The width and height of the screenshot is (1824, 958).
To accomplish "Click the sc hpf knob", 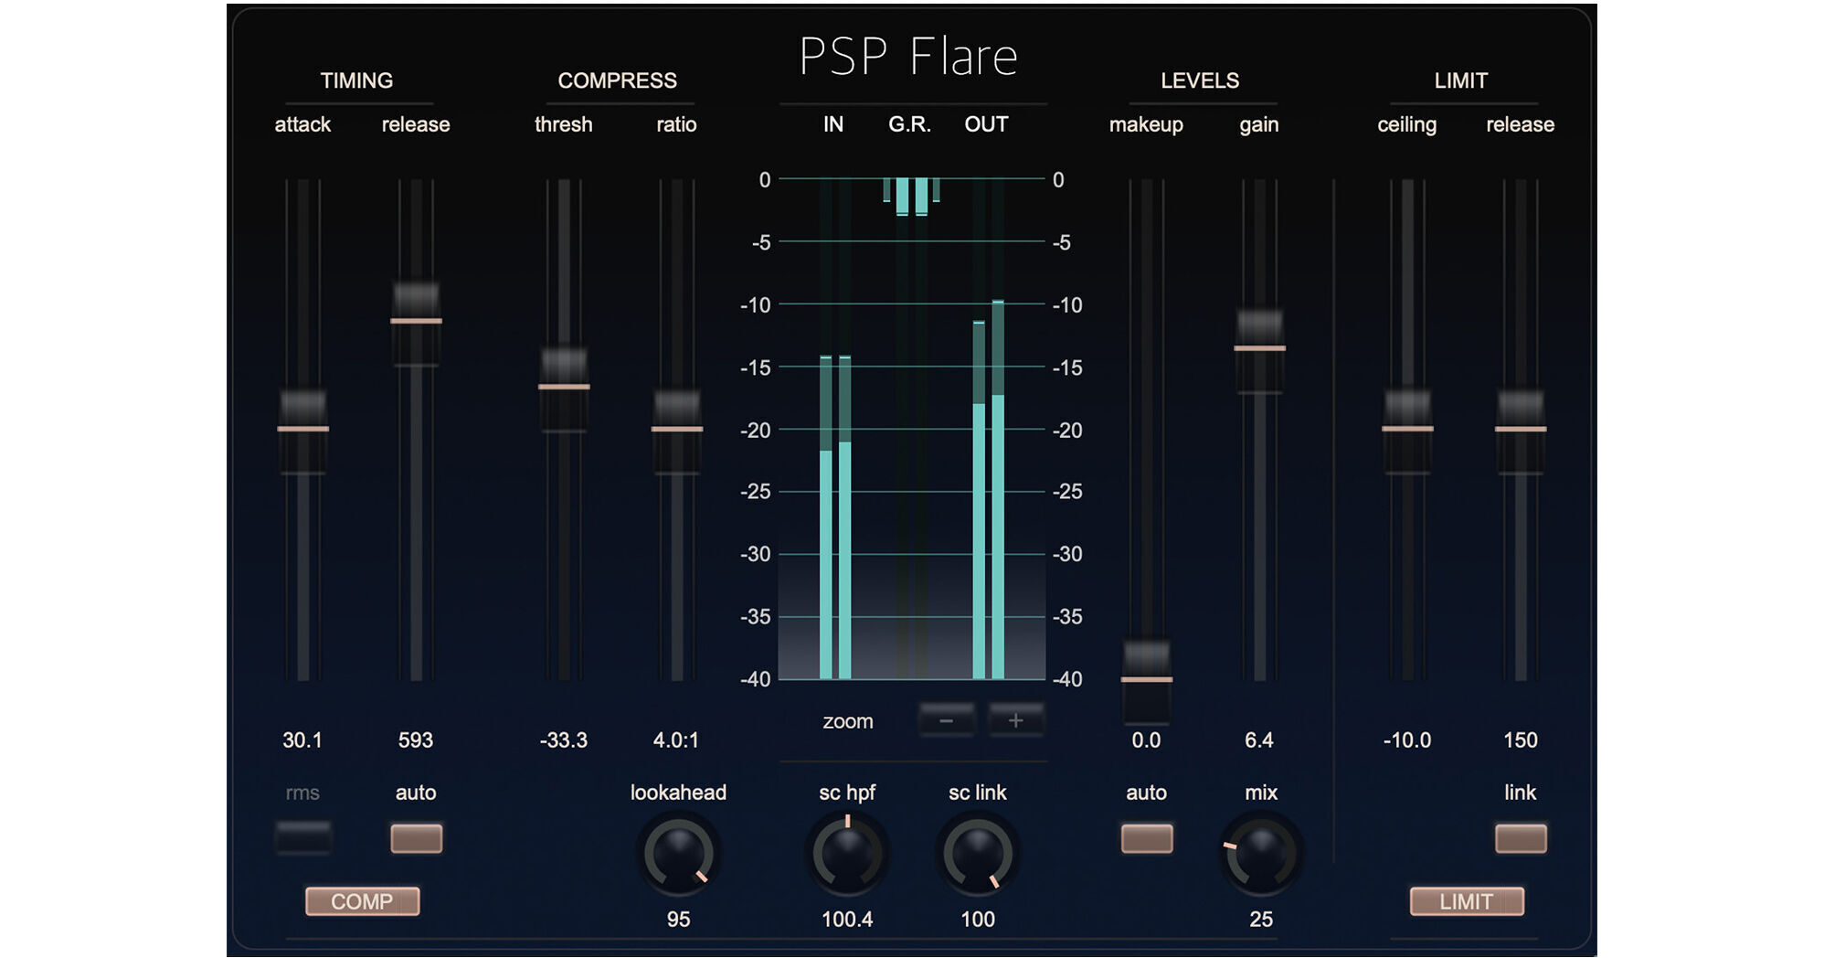I will 847,855.
